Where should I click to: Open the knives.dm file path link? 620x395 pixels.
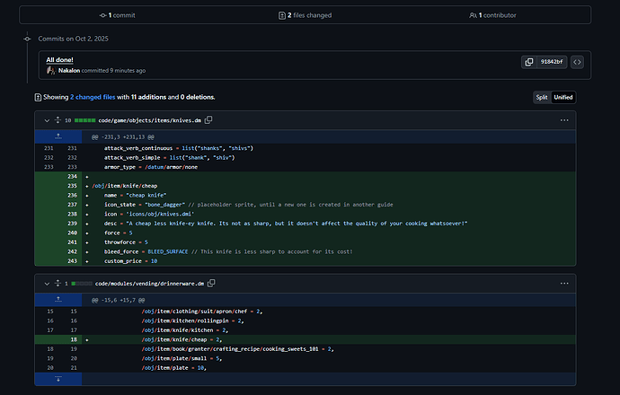click(149, 120)
